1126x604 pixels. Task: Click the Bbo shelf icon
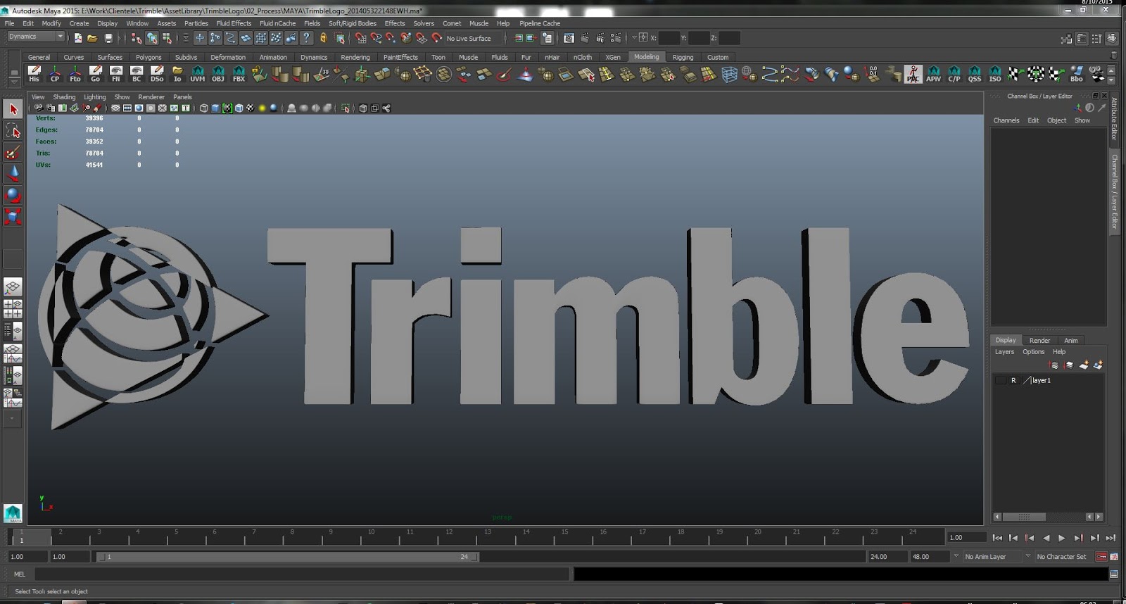[1076, 74]
